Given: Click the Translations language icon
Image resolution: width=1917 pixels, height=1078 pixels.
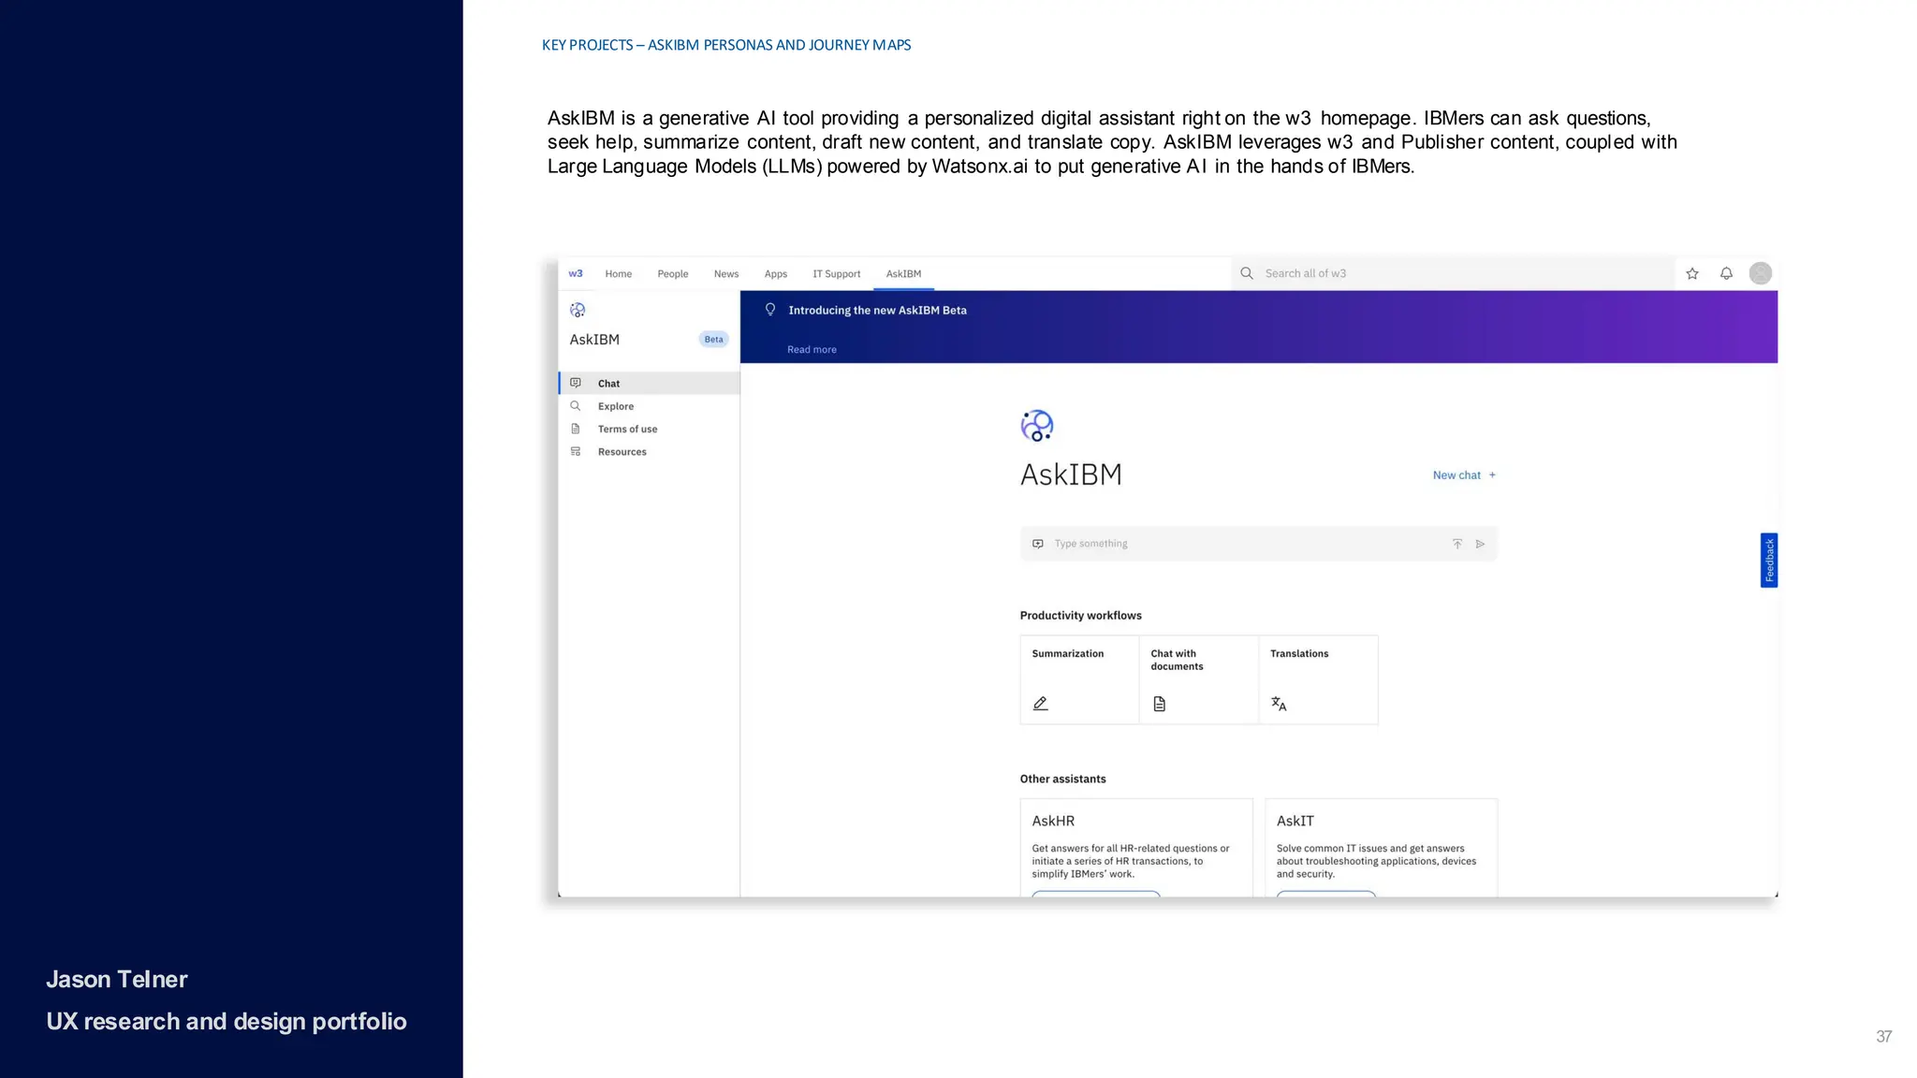Looking at the screenshot, I should click(1279, 704).
